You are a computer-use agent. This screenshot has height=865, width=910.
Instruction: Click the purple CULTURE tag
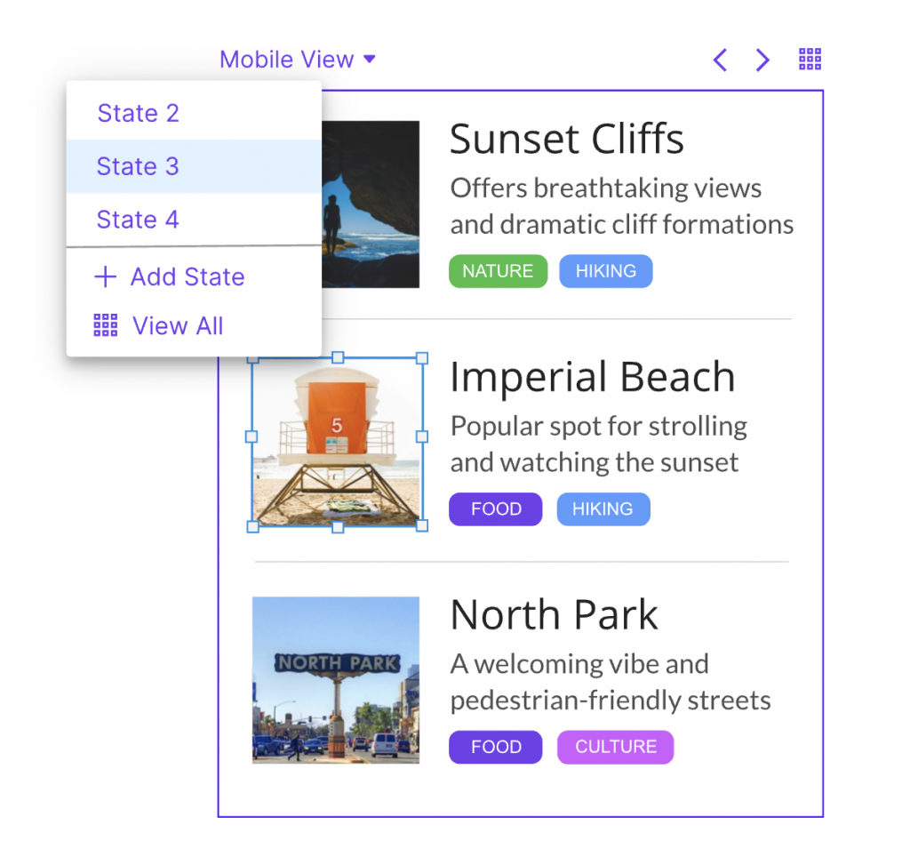coord(615,747)
